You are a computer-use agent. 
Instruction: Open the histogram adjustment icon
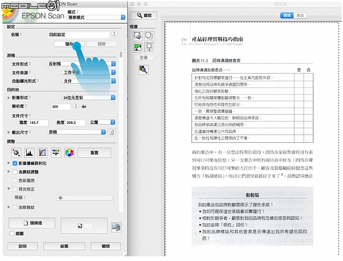point(30,152)
